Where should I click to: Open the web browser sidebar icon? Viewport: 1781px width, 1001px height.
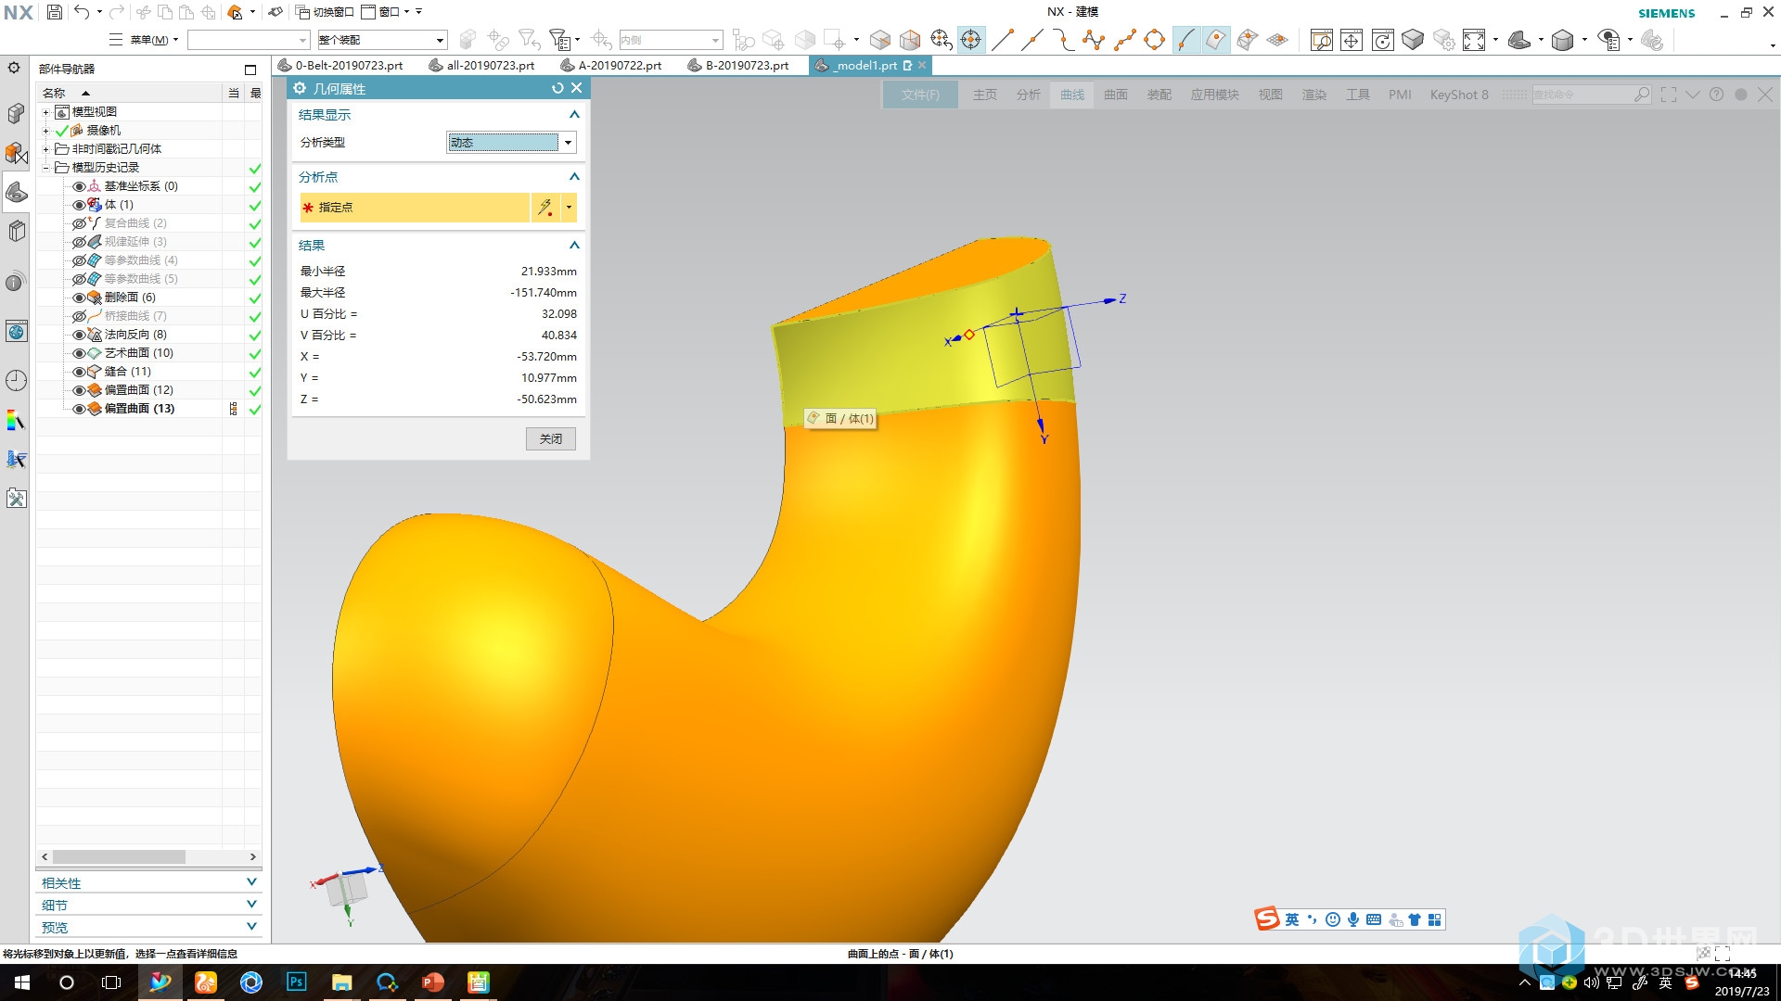click(16, 331)
